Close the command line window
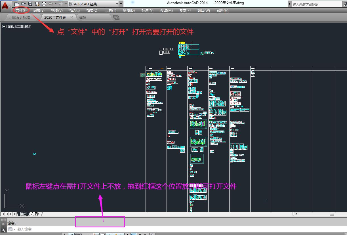Screen dimensions: 347x235 coord(3,224)
